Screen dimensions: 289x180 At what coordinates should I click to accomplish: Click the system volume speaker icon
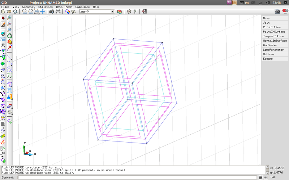pyautogui.click(x=268, y=3)
